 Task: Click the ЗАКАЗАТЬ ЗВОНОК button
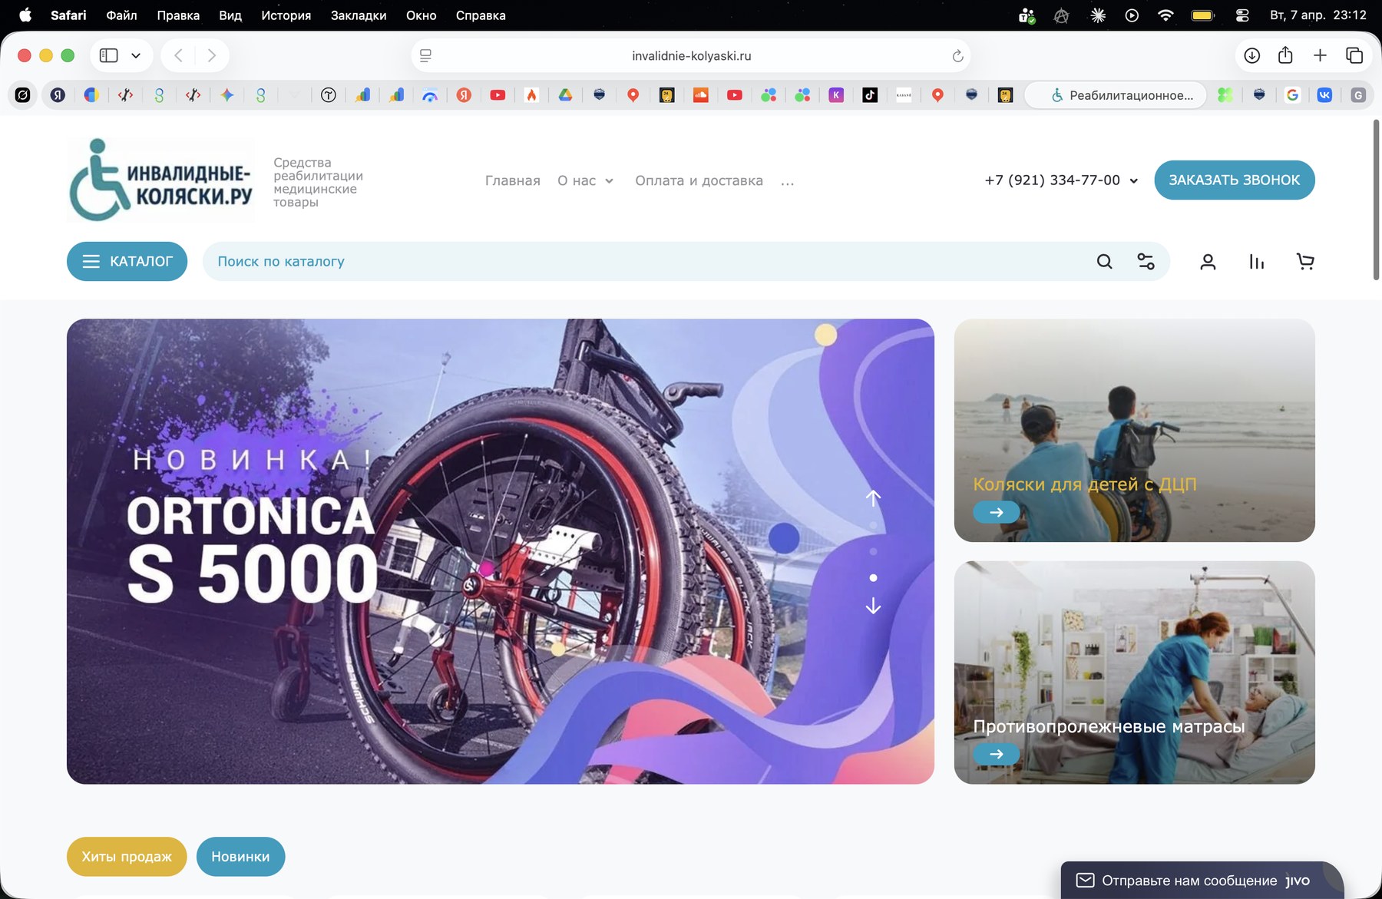coord(1235,180)
